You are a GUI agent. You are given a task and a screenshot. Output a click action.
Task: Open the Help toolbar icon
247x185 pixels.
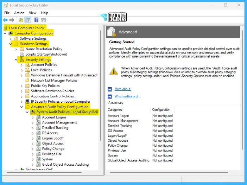[x=36, y=20]
